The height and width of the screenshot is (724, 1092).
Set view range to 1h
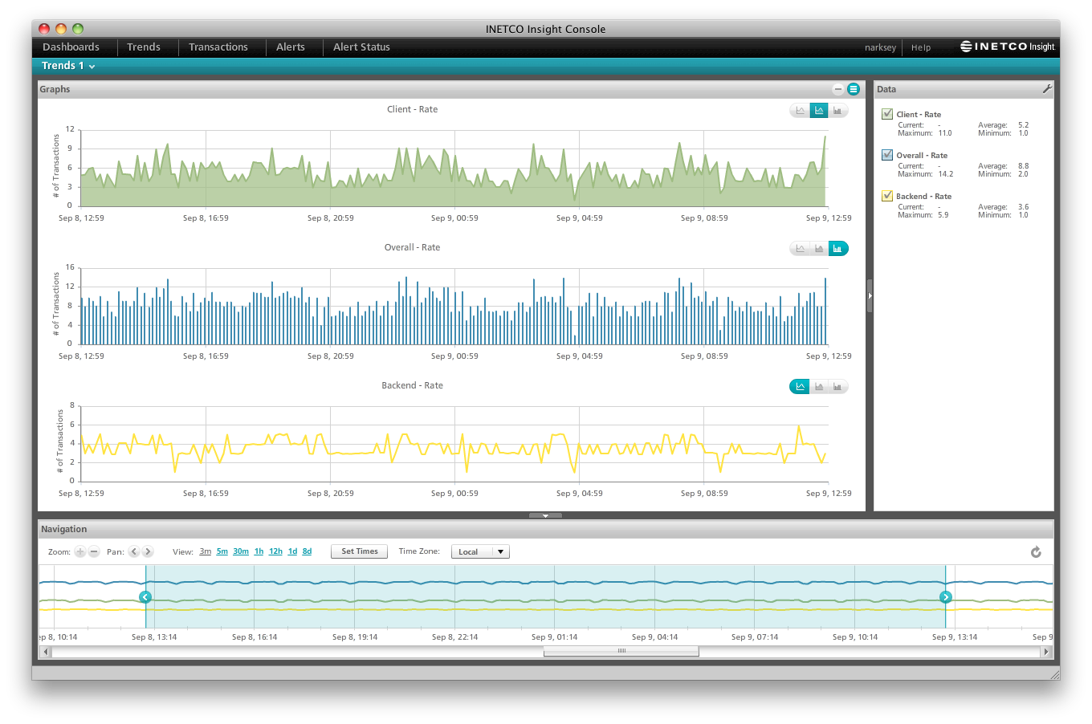click(x=259, y=551)
